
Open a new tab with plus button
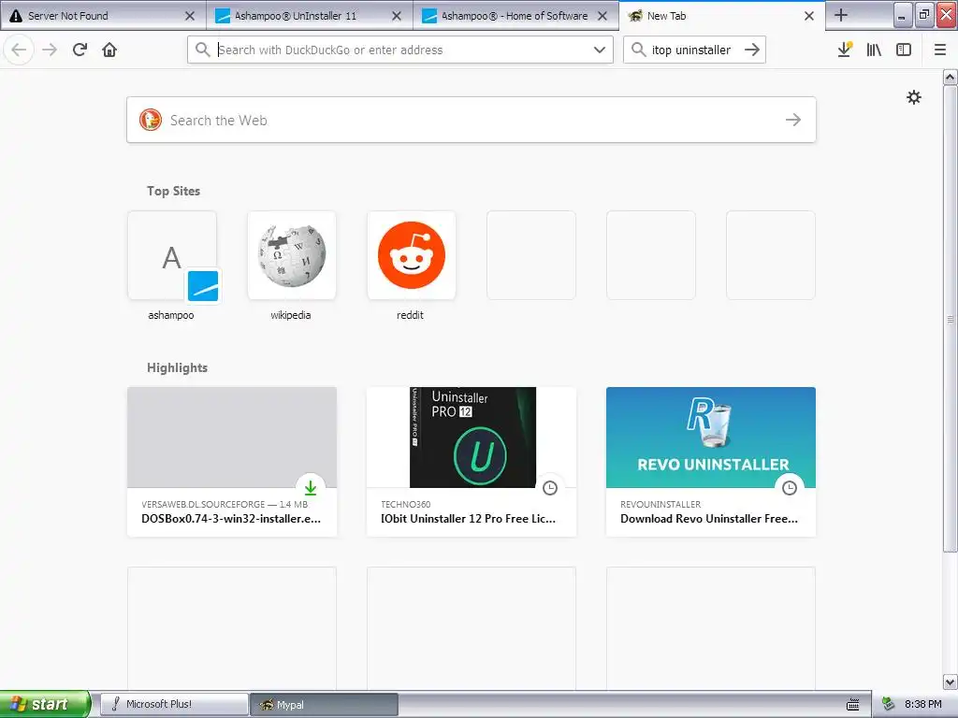pos(841,15)
